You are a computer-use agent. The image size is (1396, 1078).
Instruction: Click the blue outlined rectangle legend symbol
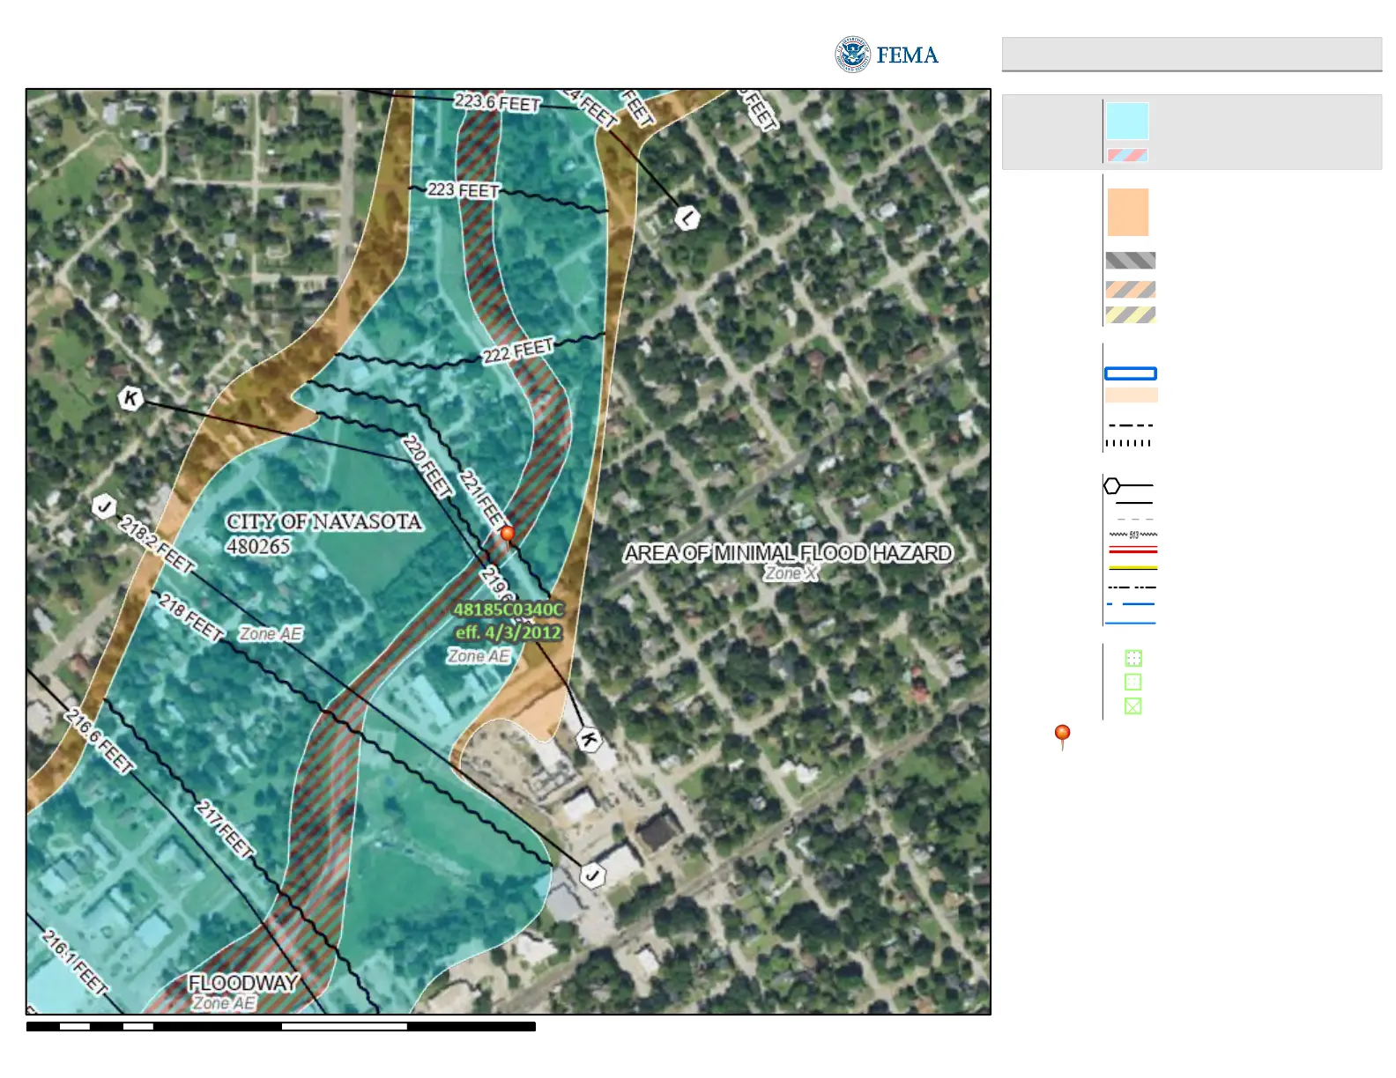1131,373
